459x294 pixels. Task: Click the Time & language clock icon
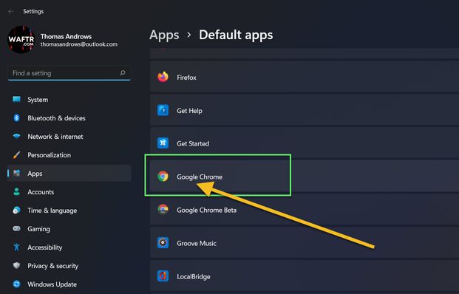(x=17, y=211)
